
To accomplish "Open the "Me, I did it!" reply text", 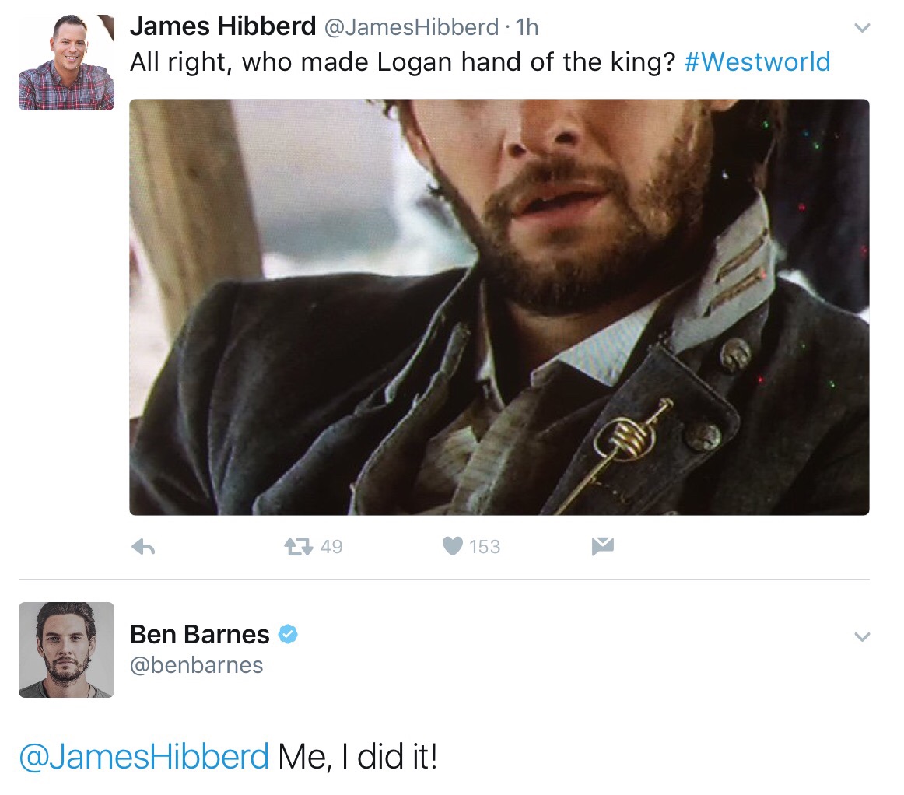I will [x=358, y=756].
